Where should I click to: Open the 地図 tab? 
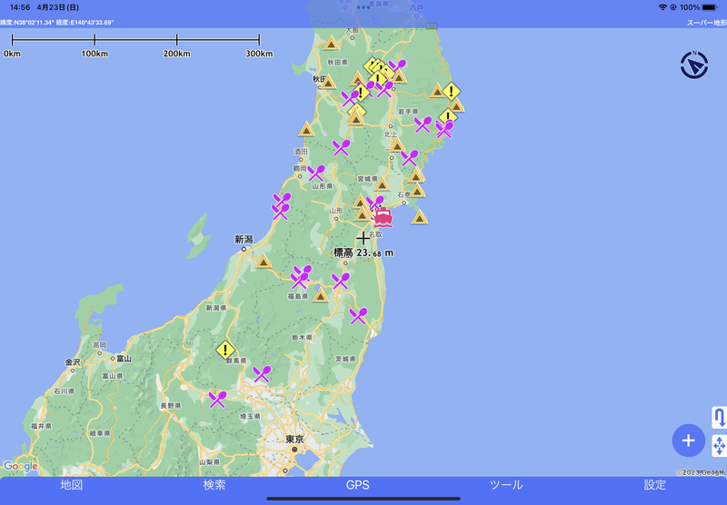[x=72, y=485]
